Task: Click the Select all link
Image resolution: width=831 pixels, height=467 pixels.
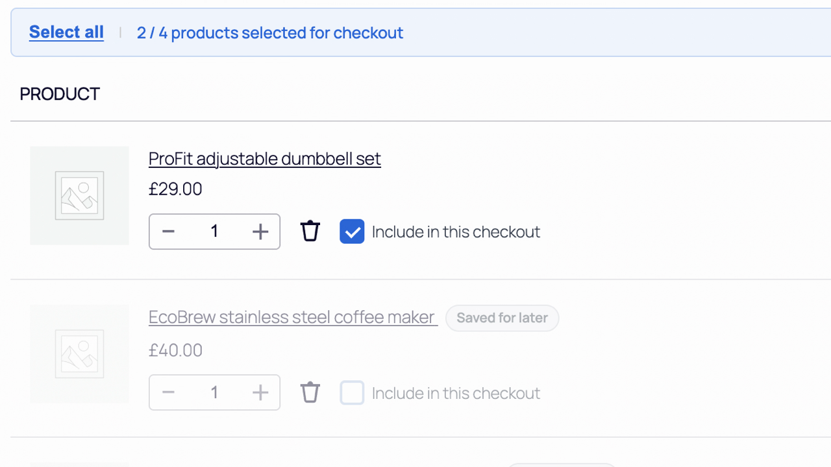Action: (66, 32)
